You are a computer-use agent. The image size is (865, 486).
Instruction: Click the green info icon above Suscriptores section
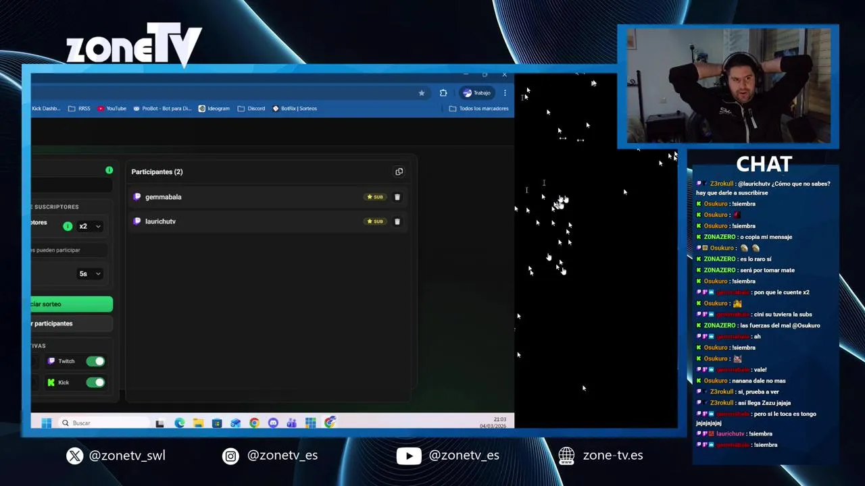[109, 170]
